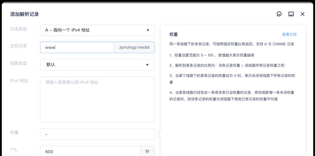315x156 pixels.
Task: Click the 同一条线路下的多条记录 description line
Action: (x=232, y=44)
